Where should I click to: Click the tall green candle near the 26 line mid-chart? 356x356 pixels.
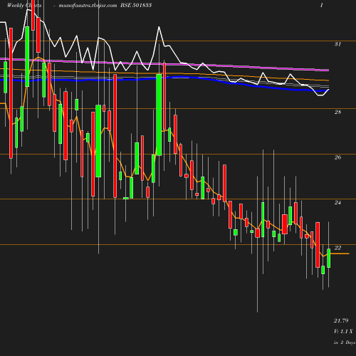point(159,115)
